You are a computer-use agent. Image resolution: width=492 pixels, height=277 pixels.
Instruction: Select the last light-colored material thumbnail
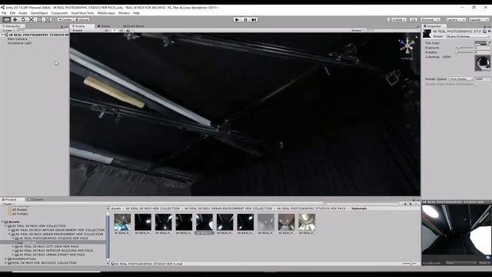(x=307, y=222)
